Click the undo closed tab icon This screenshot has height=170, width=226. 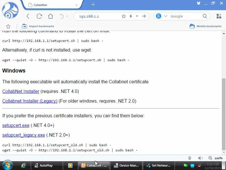tap(62, 16)
